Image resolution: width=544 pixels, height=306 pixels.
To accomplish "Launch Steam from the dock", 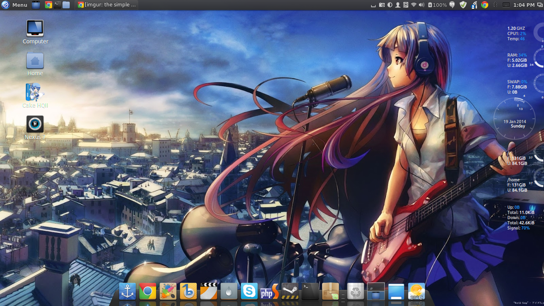I will (290, 292).
